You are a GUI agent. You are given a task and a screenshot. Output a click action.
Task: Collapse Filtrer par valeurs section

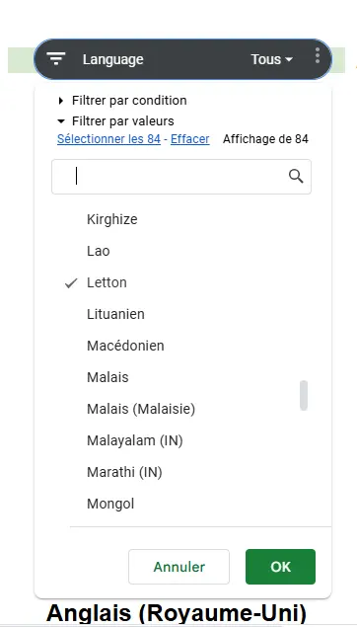coord(115,121)
